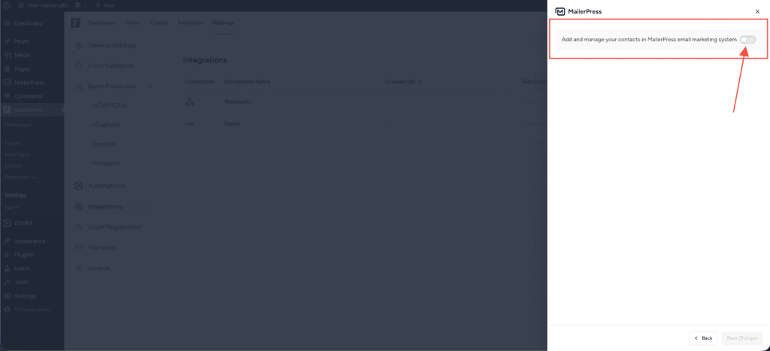
Task: Open Automations settings icon
Action: click(79, 186)
